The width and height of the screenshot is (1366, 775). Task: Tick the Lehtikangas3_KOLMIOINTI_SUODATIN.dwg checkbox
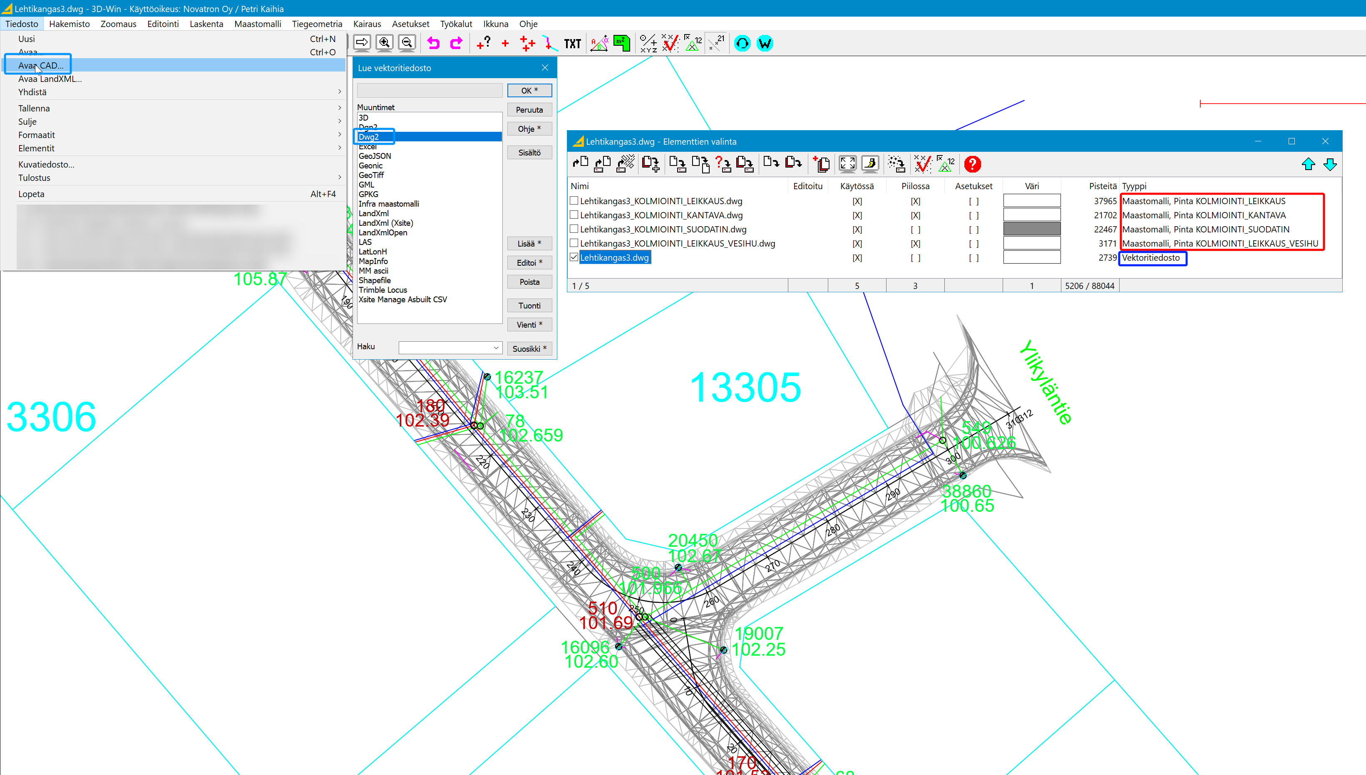point(574,229)
